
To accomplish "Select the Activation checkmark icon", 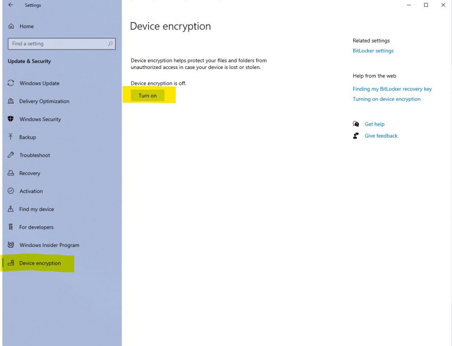I will (x=11, y=191).
